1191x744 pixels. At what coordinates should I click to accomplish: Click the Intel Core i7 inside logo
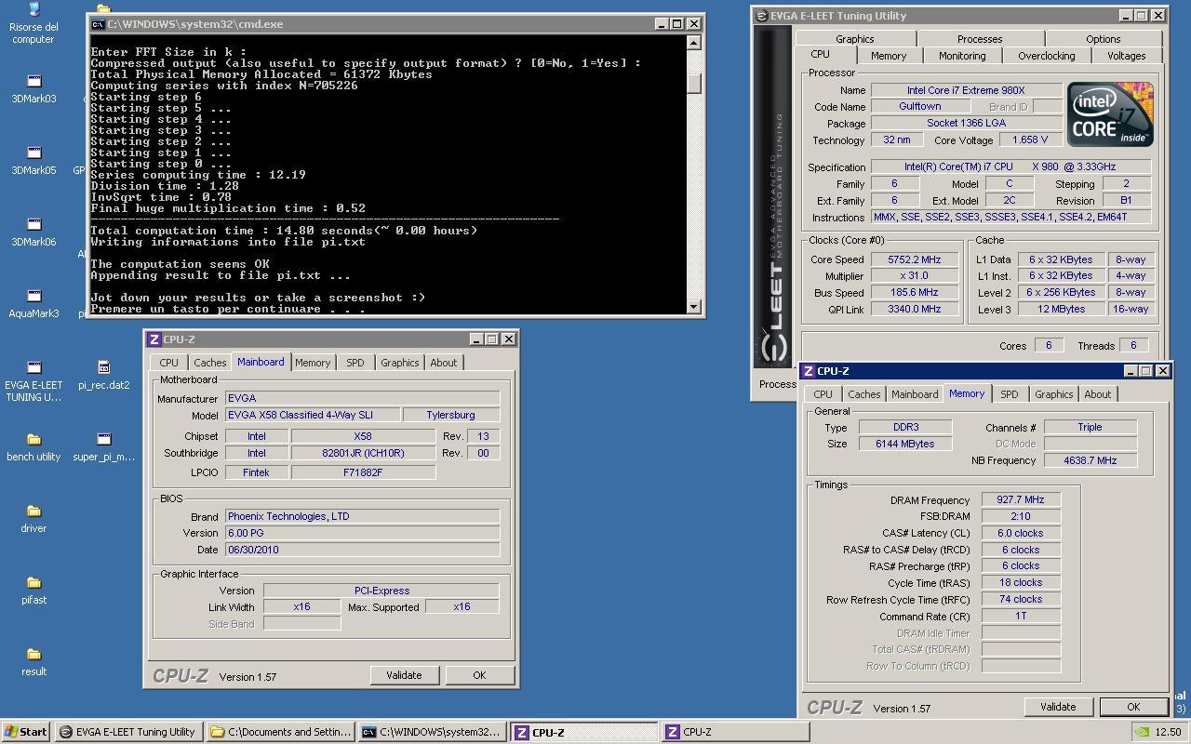click(1110, 113)
